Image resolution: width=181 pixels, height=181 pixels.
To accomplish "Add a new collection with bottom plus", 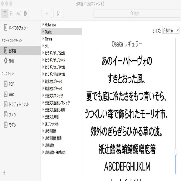I will point(4,173).
